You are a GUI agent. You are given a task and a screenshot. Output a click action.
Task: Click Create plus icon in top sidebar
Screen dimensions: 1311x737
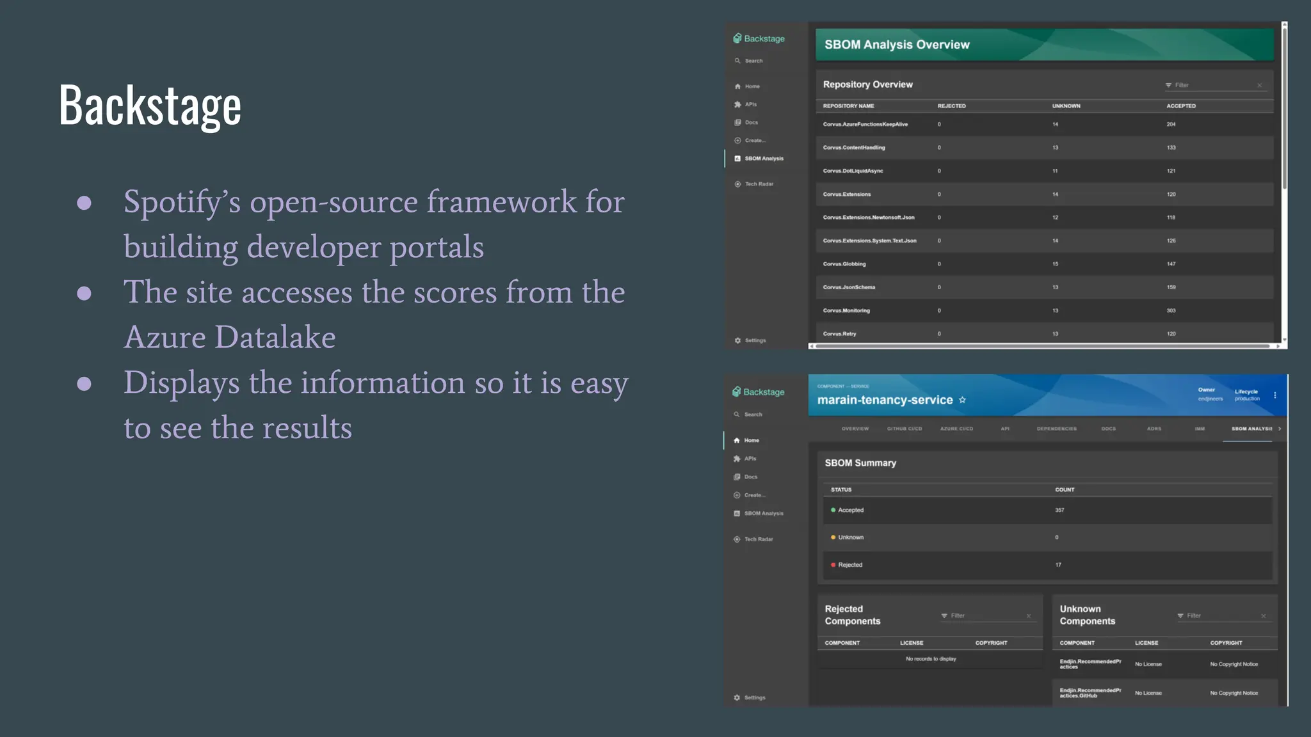pos(737,140)
